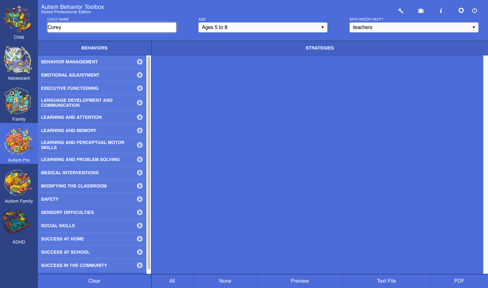Viewport: 488px width, 288px height.
Task: Open settings gear icon
Action: point(461,11)
